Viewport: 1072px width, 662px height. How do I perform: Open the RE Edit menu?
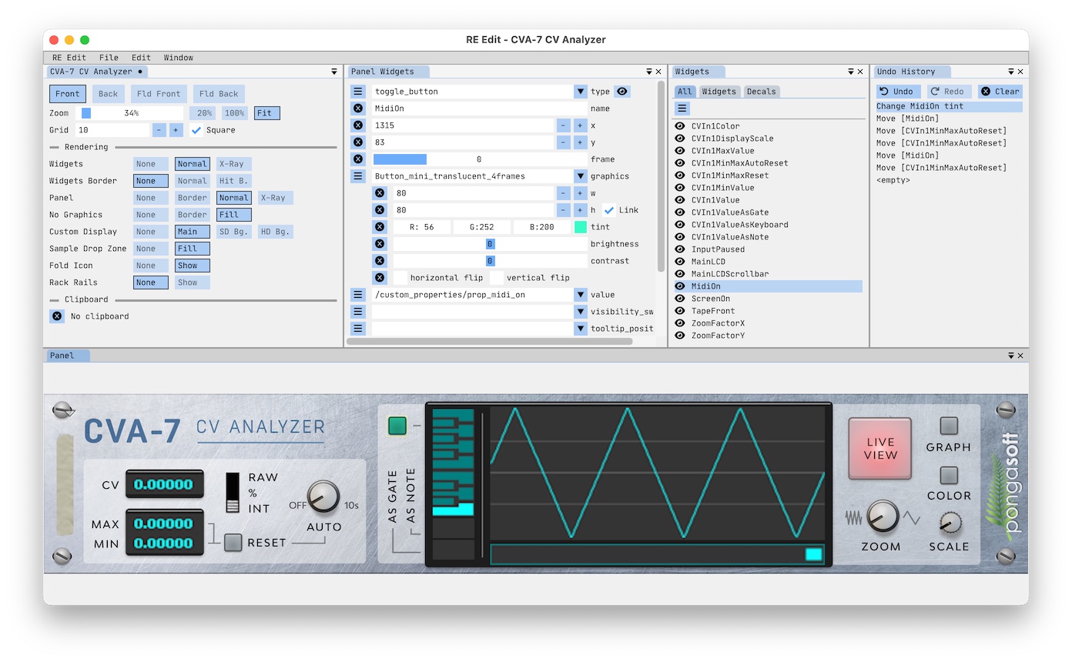(x=69, y=58)
